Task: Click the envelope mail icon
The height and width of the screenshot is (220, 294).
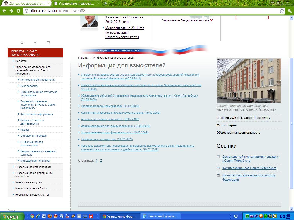Action: coord(48,42)
